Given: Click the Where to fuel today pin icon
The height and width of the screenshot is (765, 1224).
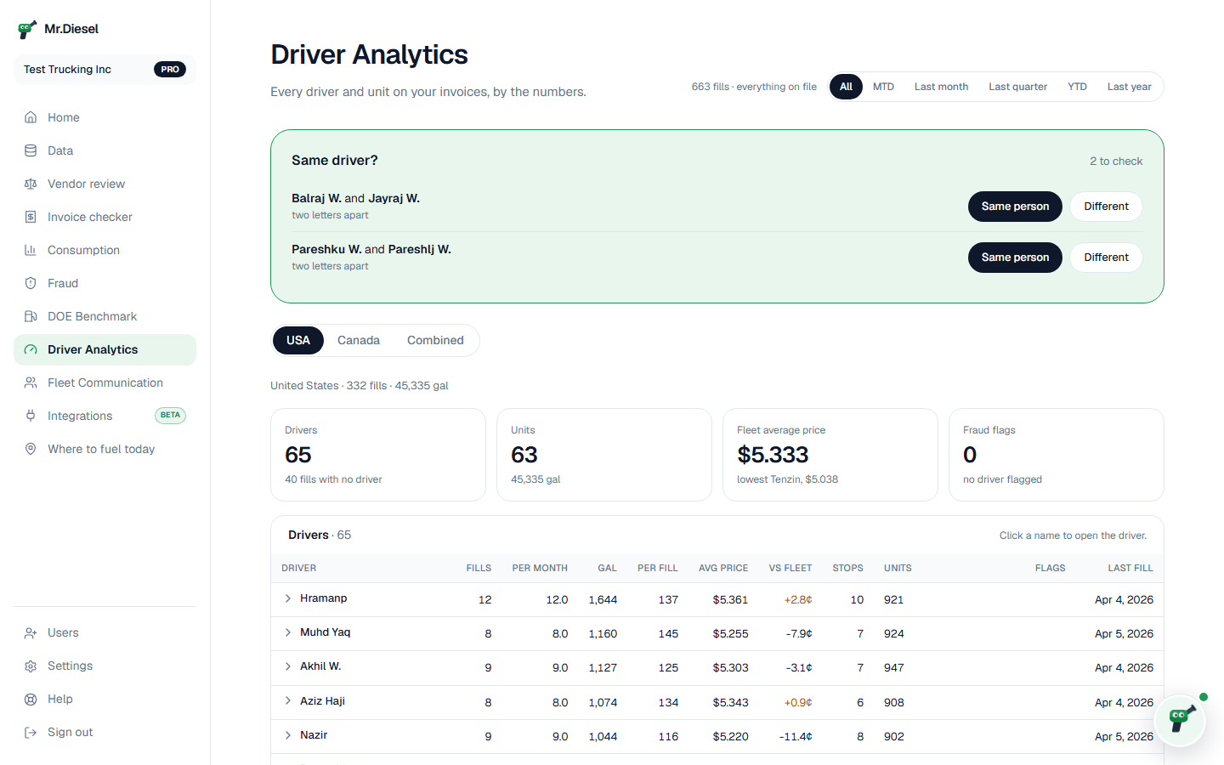Looking at the screenshot, I should [31, 449].
